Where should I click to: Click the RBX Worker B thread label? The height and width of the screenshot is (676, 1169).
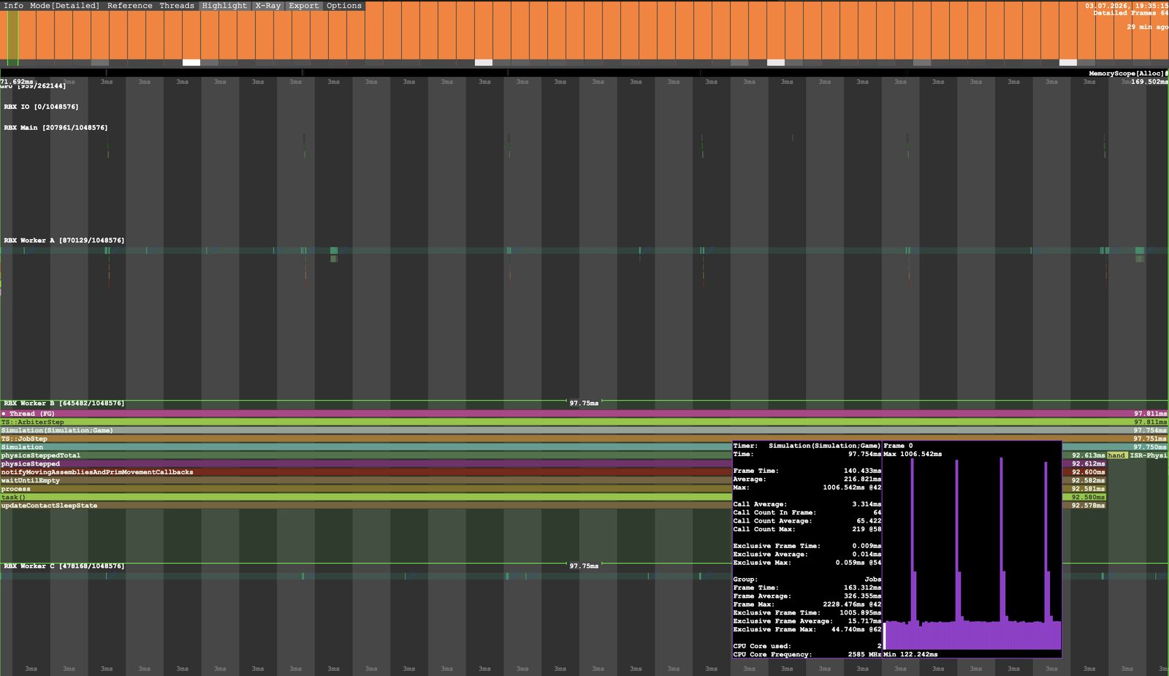(64, 403)
